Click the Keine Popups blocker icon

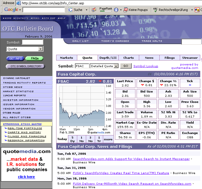click(x=126, y=10)
